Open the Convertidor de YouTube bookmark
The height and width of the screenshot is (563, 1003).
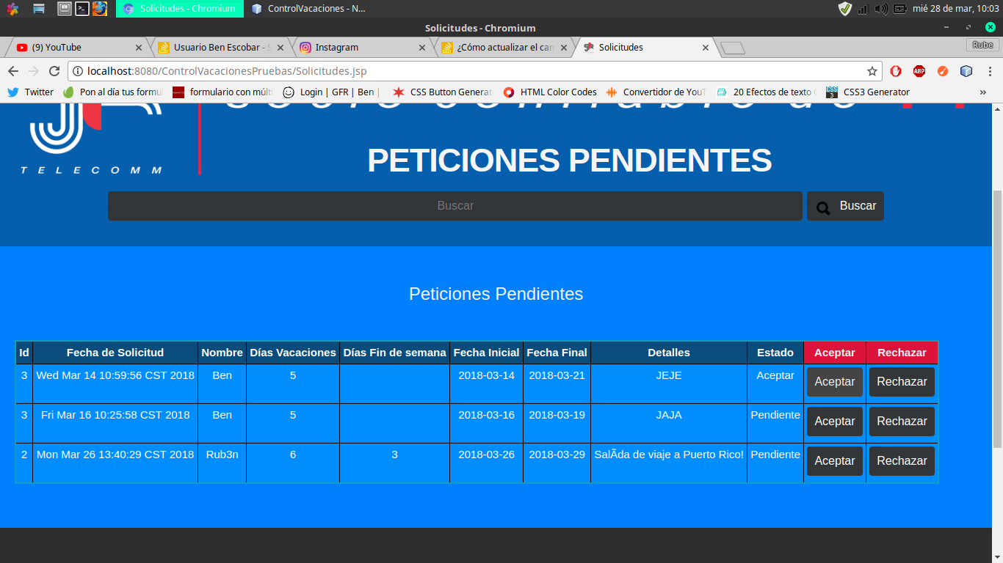click(x=656, y=92)
